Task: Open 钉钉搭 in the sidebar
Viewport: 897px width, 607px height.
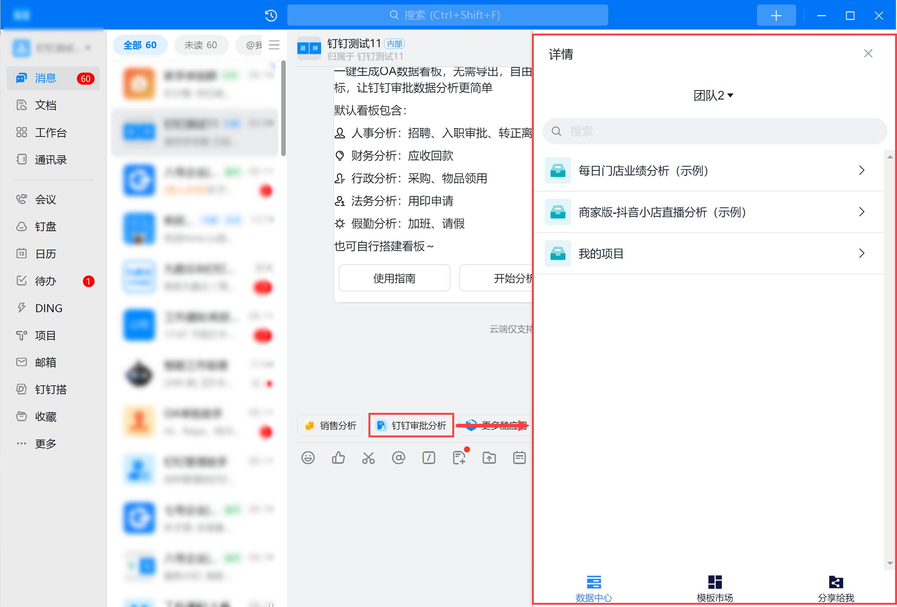Action: click(53, 389)
